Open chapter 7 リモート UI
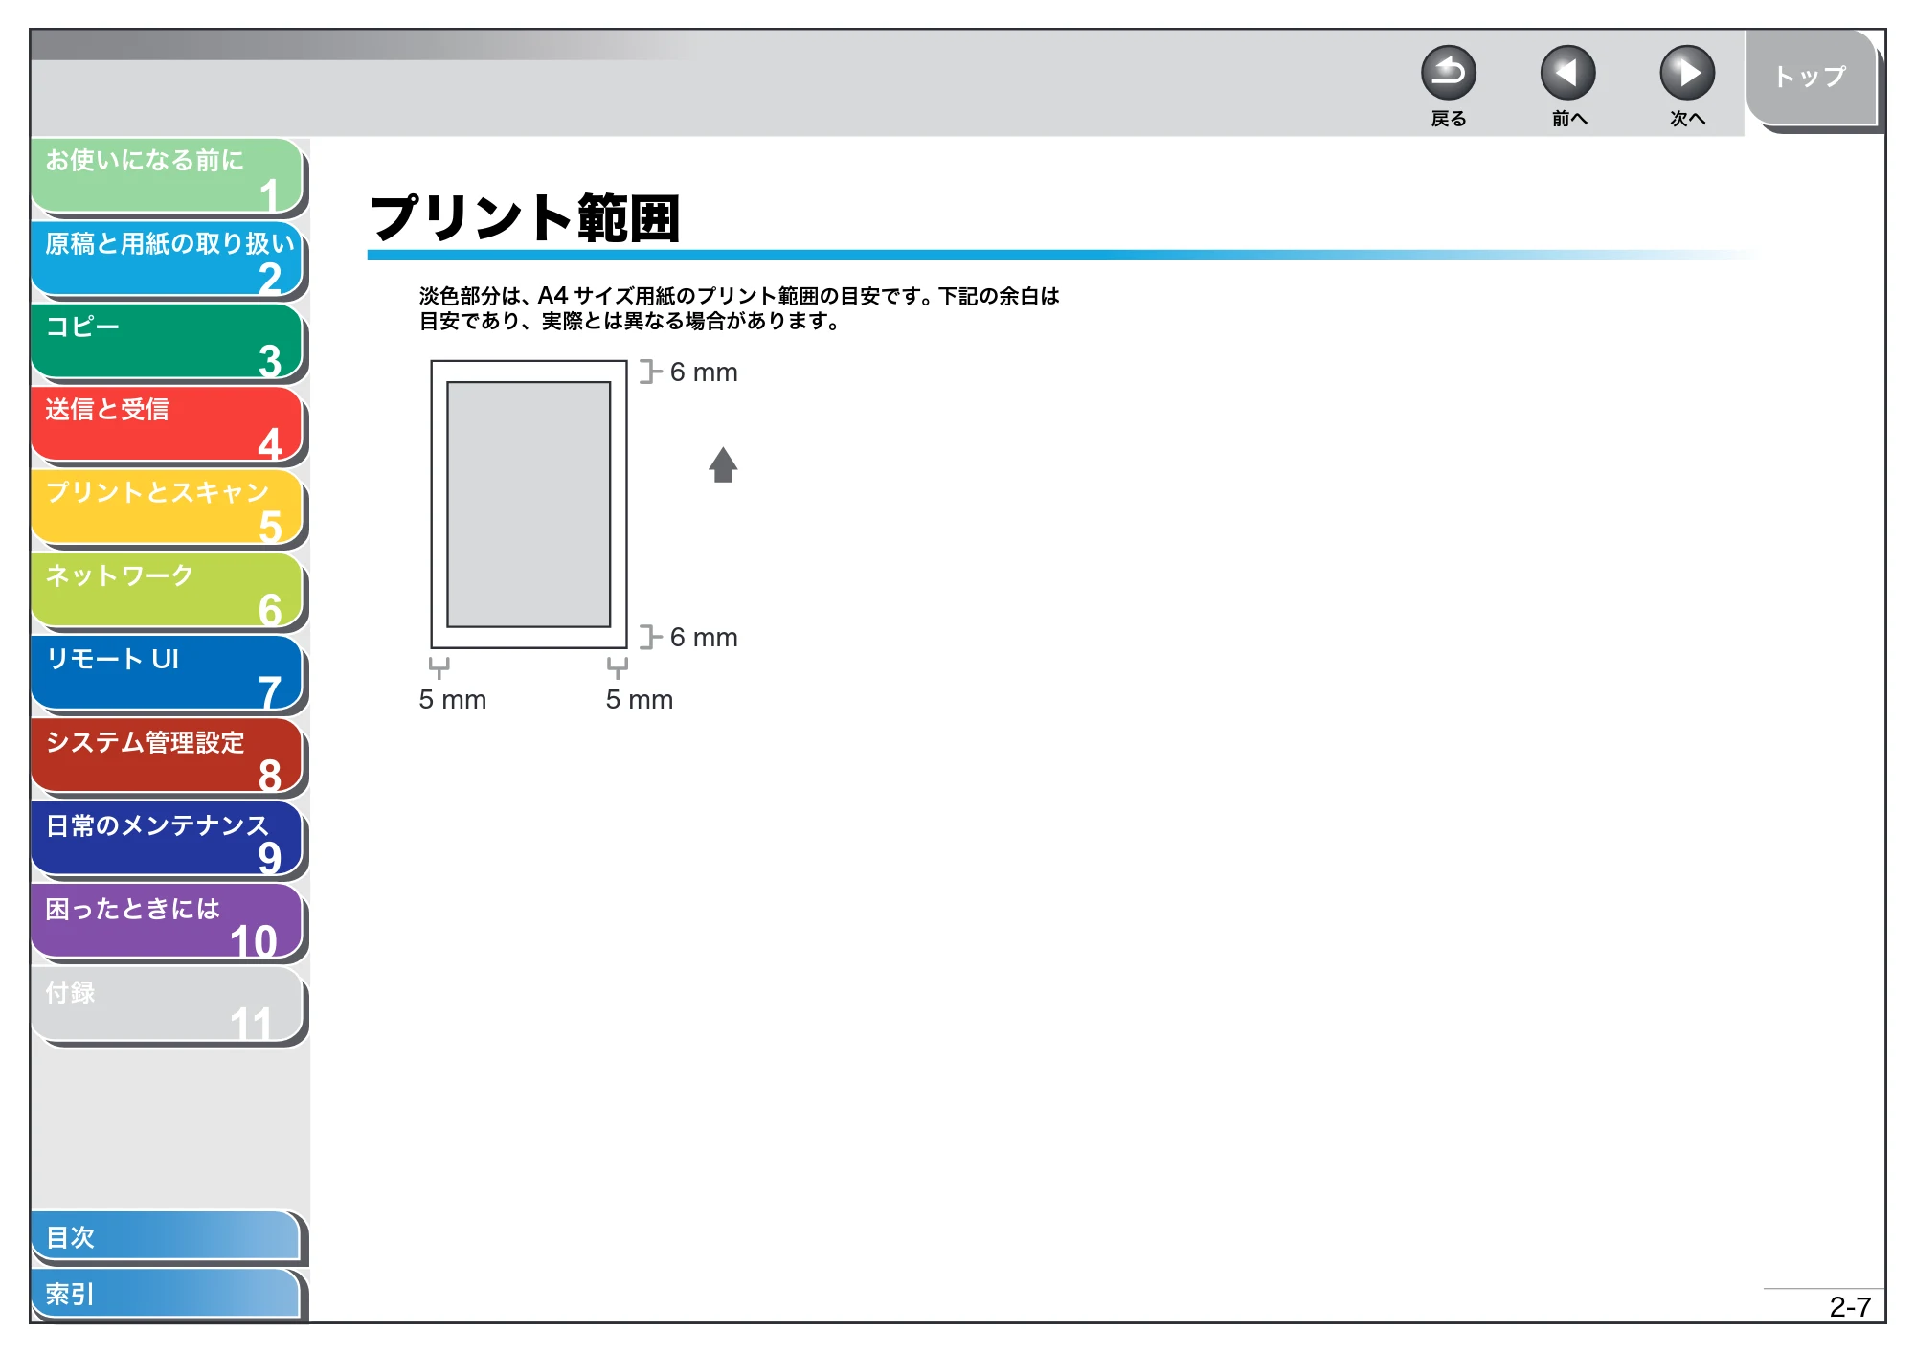The height and width of the screenshot is (1354, 1915). coord(168,673)
